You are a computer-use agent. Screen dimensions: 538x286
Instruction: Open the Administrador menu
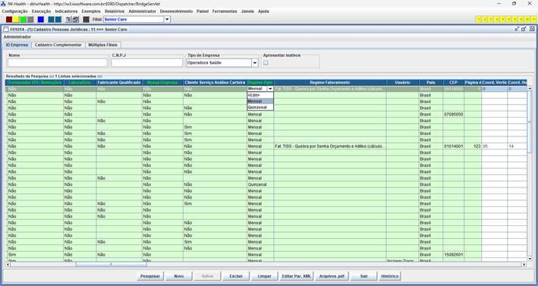[143, 11]
